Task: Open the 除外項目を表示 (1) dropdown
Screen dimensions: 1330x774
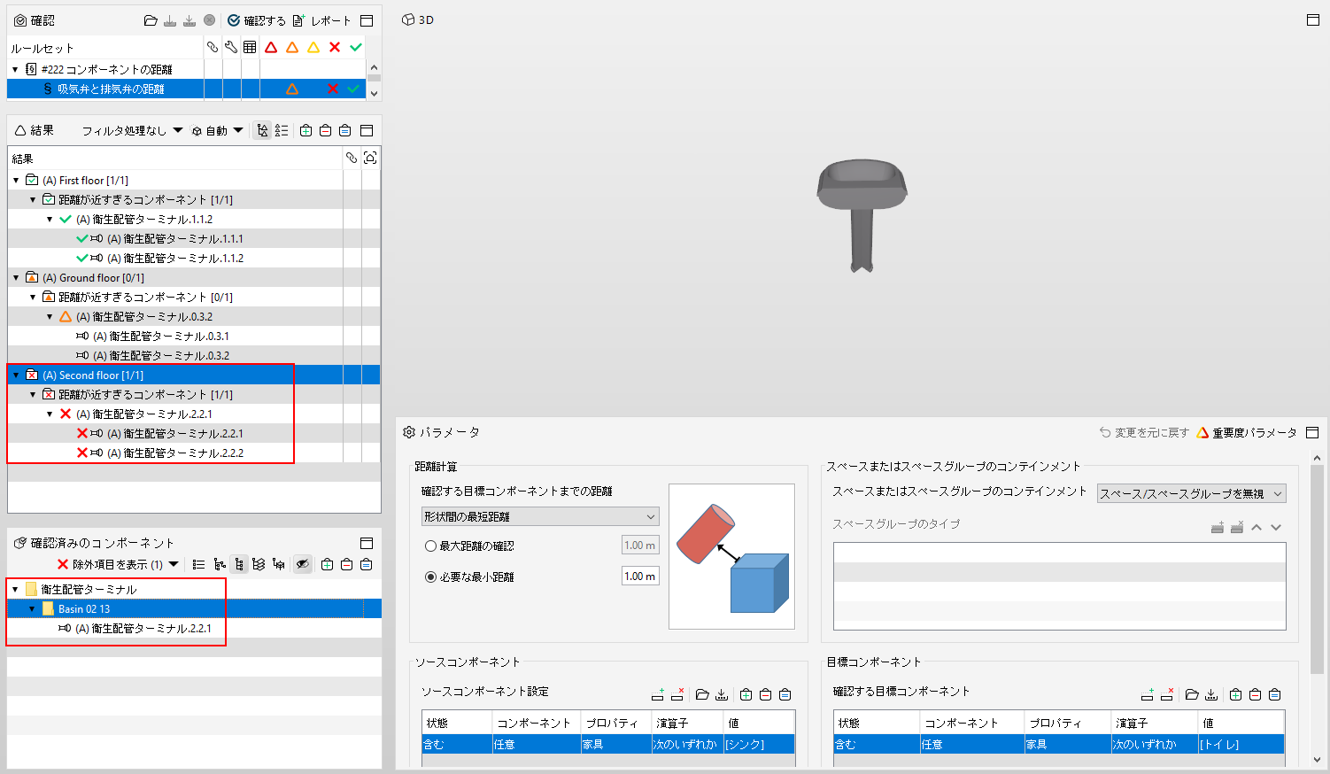Action: pos(118,564)
